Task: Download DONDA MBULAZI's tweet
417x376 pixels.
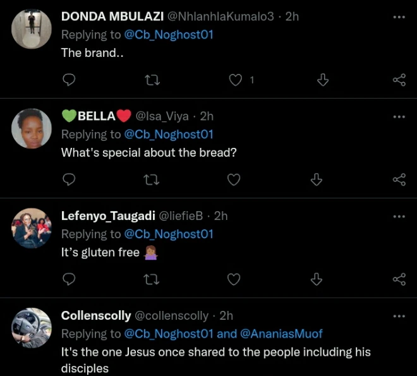Action: [x=322, y=80]
